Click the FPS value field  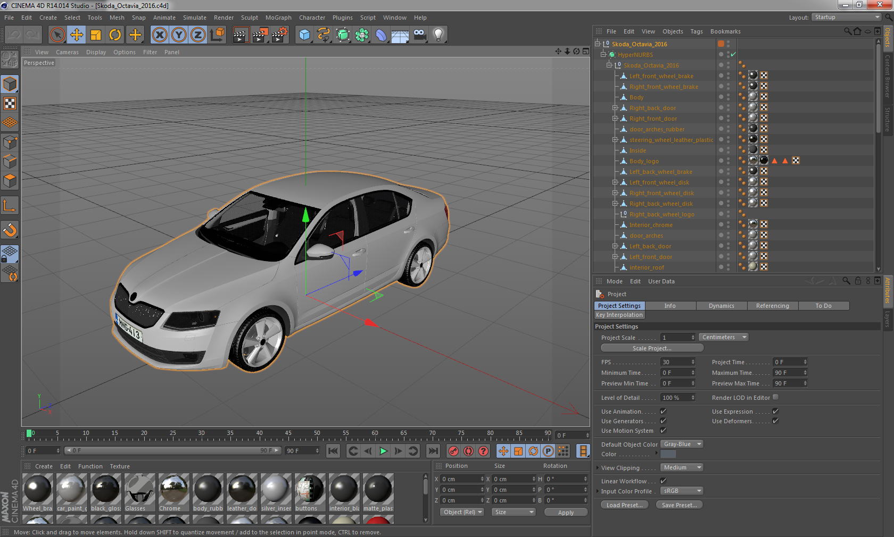(x=678, y=362)
